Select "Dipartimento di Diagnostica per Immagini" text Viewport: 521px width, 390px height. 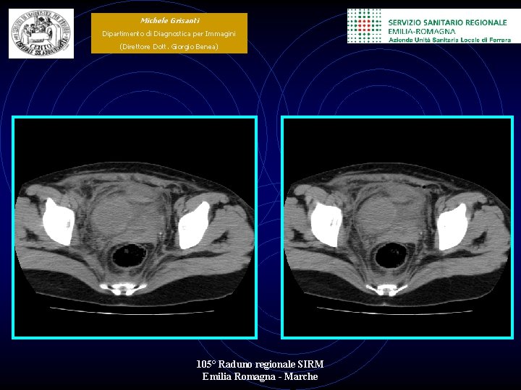(x=169, y=33)
